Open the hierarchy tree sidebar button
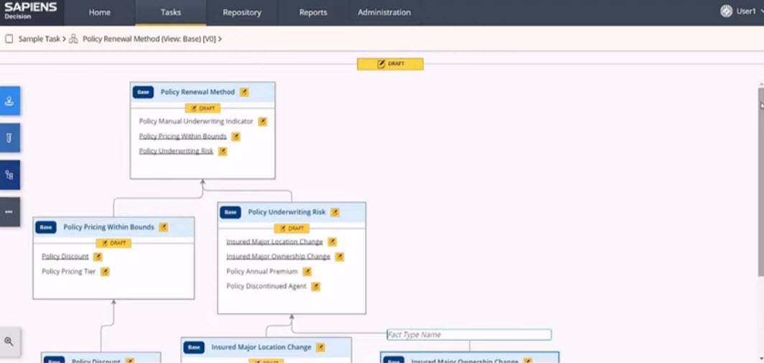 coord(9,175)
